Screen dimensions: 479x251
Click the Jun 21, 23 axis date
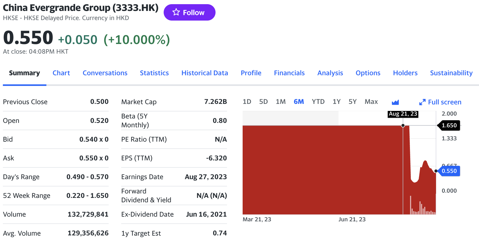tap(352, 219)
